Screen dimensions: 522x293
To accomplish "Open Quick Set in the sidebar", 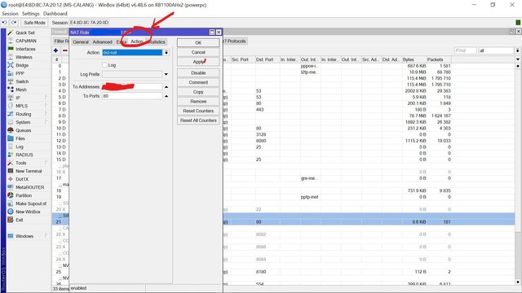I will click(25, 33).
